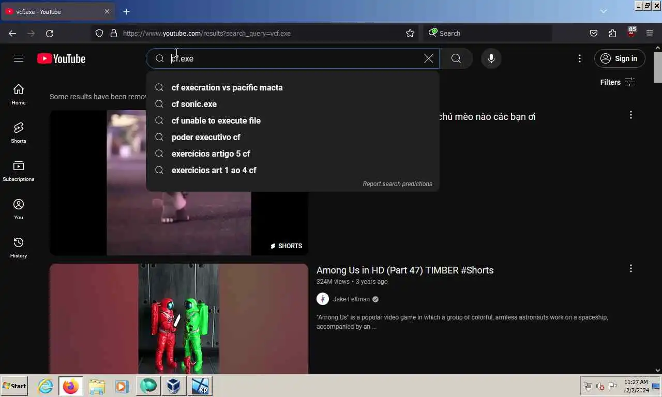Submit search with the magnifier button

(x=456, y=58)
